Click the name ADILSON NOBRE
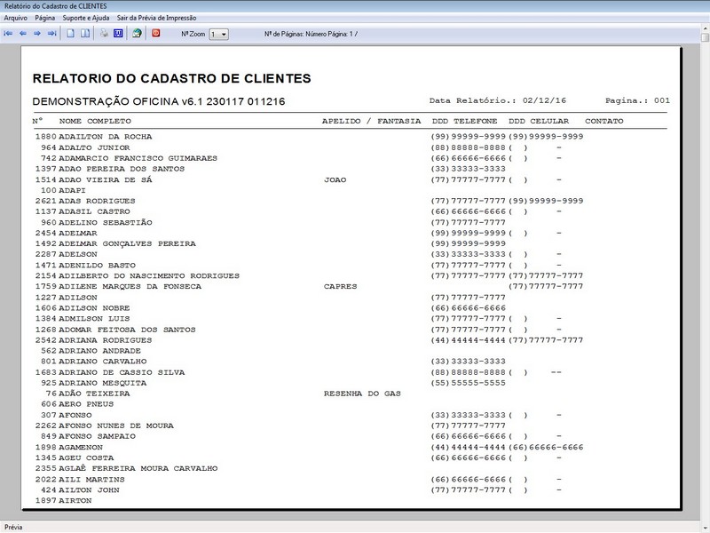The width and height of the screenshot is (710, 533). click(x=94, y=308)
